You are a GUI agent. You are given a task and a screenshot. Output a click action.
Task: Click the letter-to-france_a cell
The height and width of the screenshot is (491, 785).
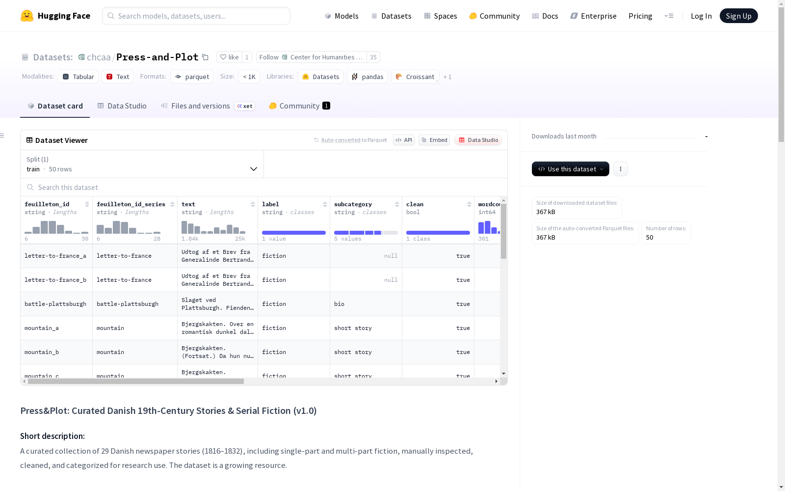[x=56, y=256]
